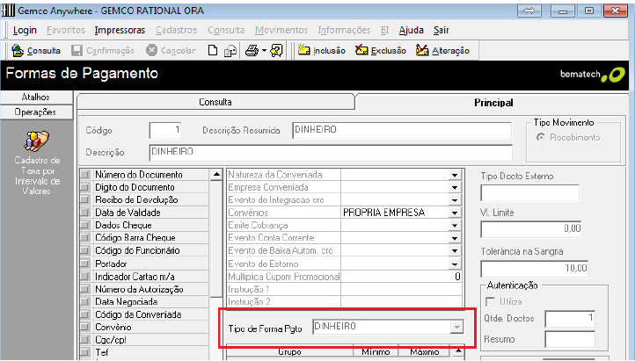Viewport: 635px width, 361px height.
Task: Check Dígito do Documento checkbox
Action: (84, 187)
